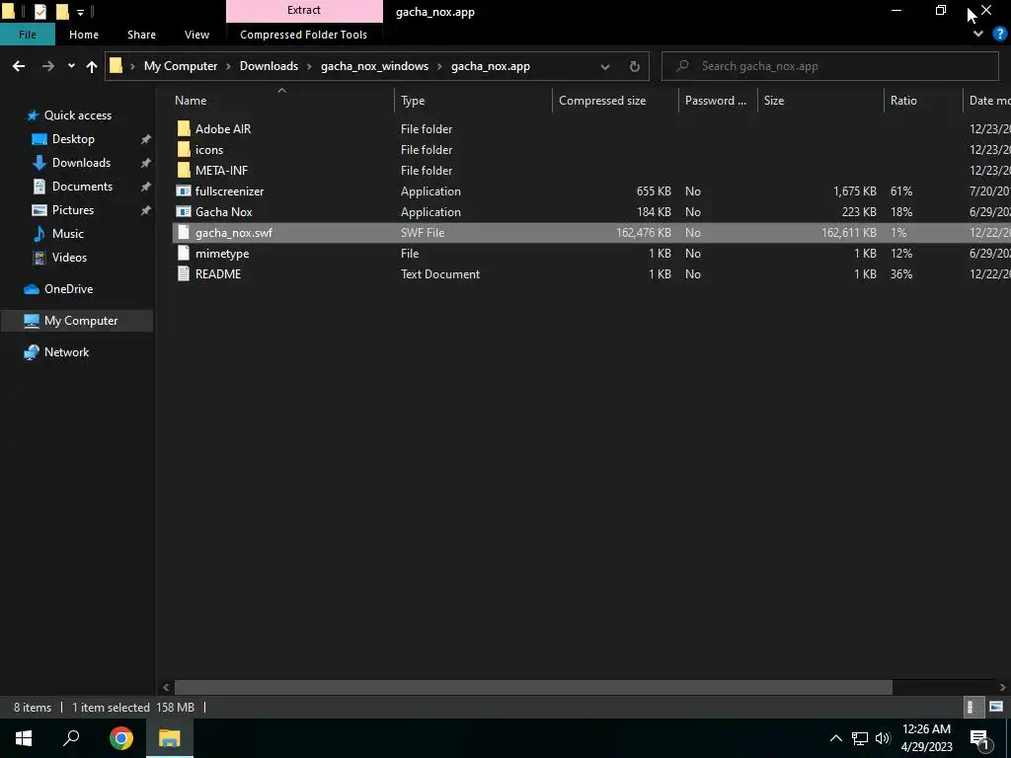Go forward with the forward arrow
This screenshot has height=758, width=1011.
(x=47, y=66)
